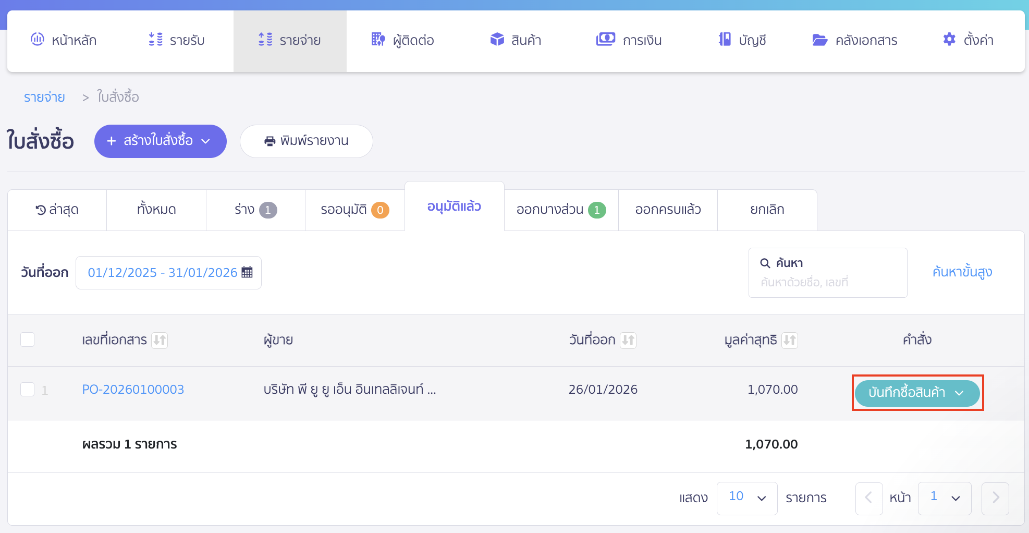Image resolution: width=1029 pixels, height=533 pixels.
Task: Sort by เลขที่เอกสาร using sort icon
Action: point(160,341)
